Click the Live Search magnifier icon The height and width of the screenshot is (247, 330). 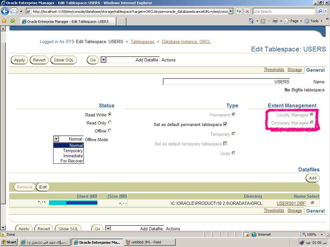pyautogui.click(x=320, y=11)
